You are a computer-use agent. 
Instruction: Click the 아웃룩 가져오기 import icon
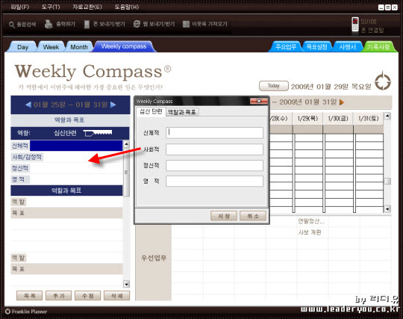(186, 24)
